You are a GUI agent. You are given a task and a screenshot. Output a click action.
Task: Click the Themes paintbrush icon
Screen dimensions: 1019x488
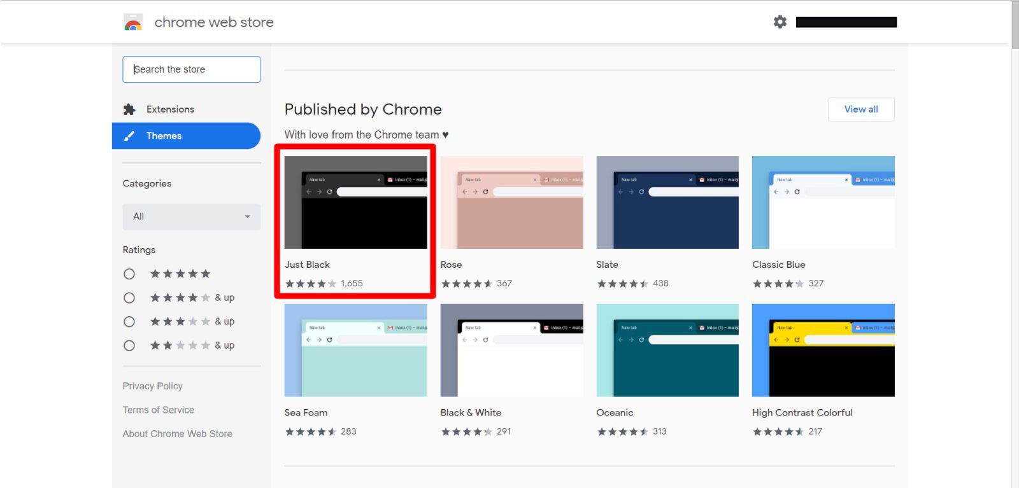[129, 136]
